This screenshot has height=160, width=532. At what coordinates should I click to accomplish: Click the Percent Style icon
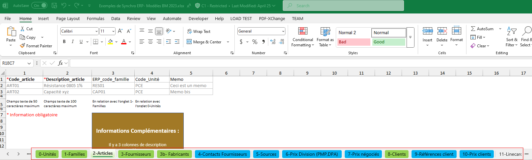254,42
